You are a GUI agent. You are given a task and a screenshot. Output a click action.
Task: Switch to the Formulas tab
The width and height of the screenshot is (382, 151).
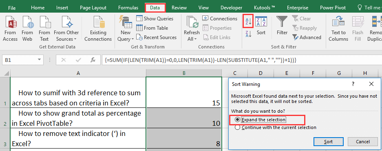pos(128,8)
